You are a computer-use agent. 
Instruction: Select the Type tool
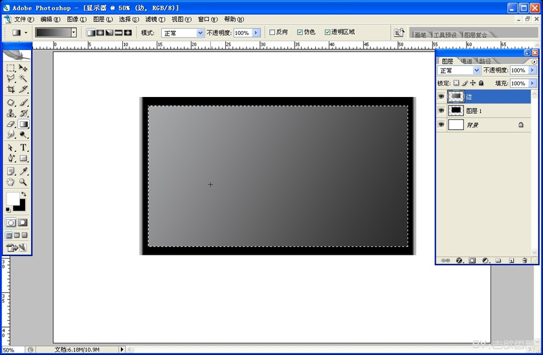point(23,147)
